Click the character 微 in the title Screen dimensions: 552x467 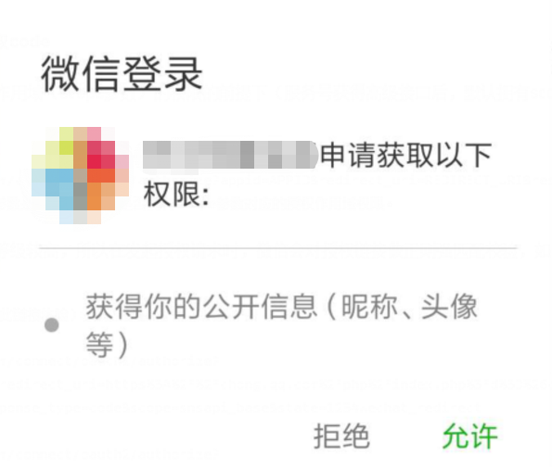[x=61, y=74]
